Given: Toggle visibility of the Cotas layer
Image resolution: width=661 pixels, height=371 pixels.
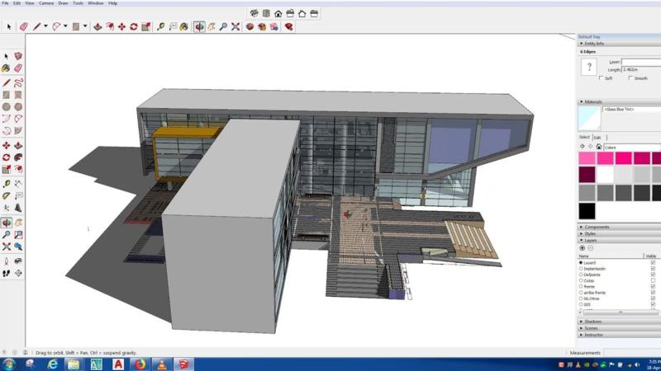Looking at the screenshot, I should [x=653, y=280].
